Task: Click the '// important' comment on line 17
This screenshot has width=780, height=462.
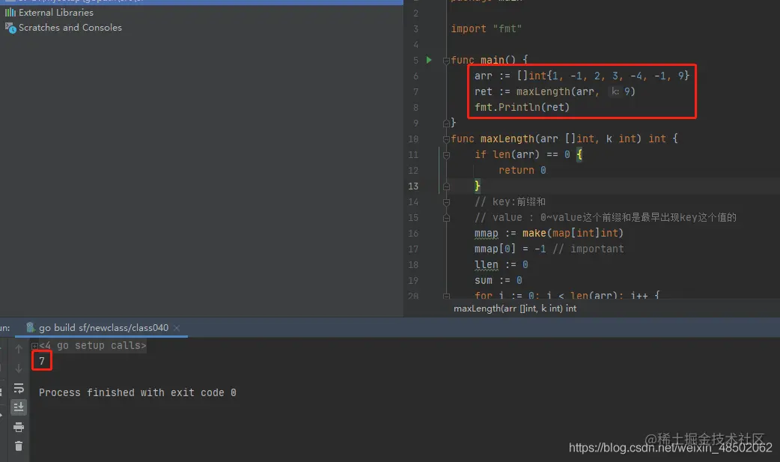Action: click(588, 249)
